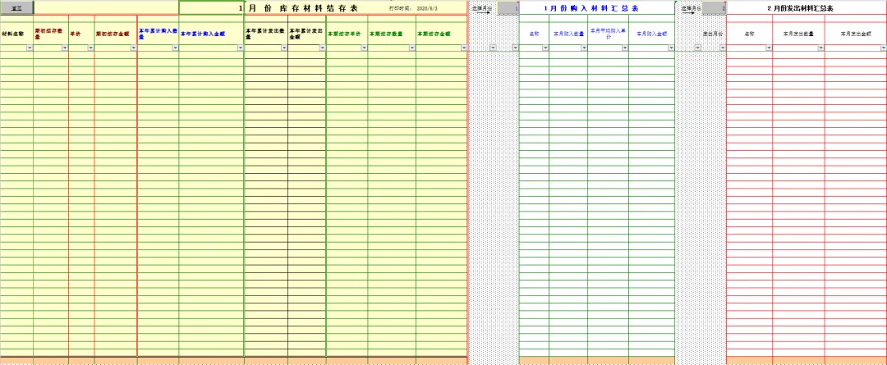The width and height of the screenshot is (887, 365).
Task: Select the 本月购入数量 header cell
Action: 568,34
